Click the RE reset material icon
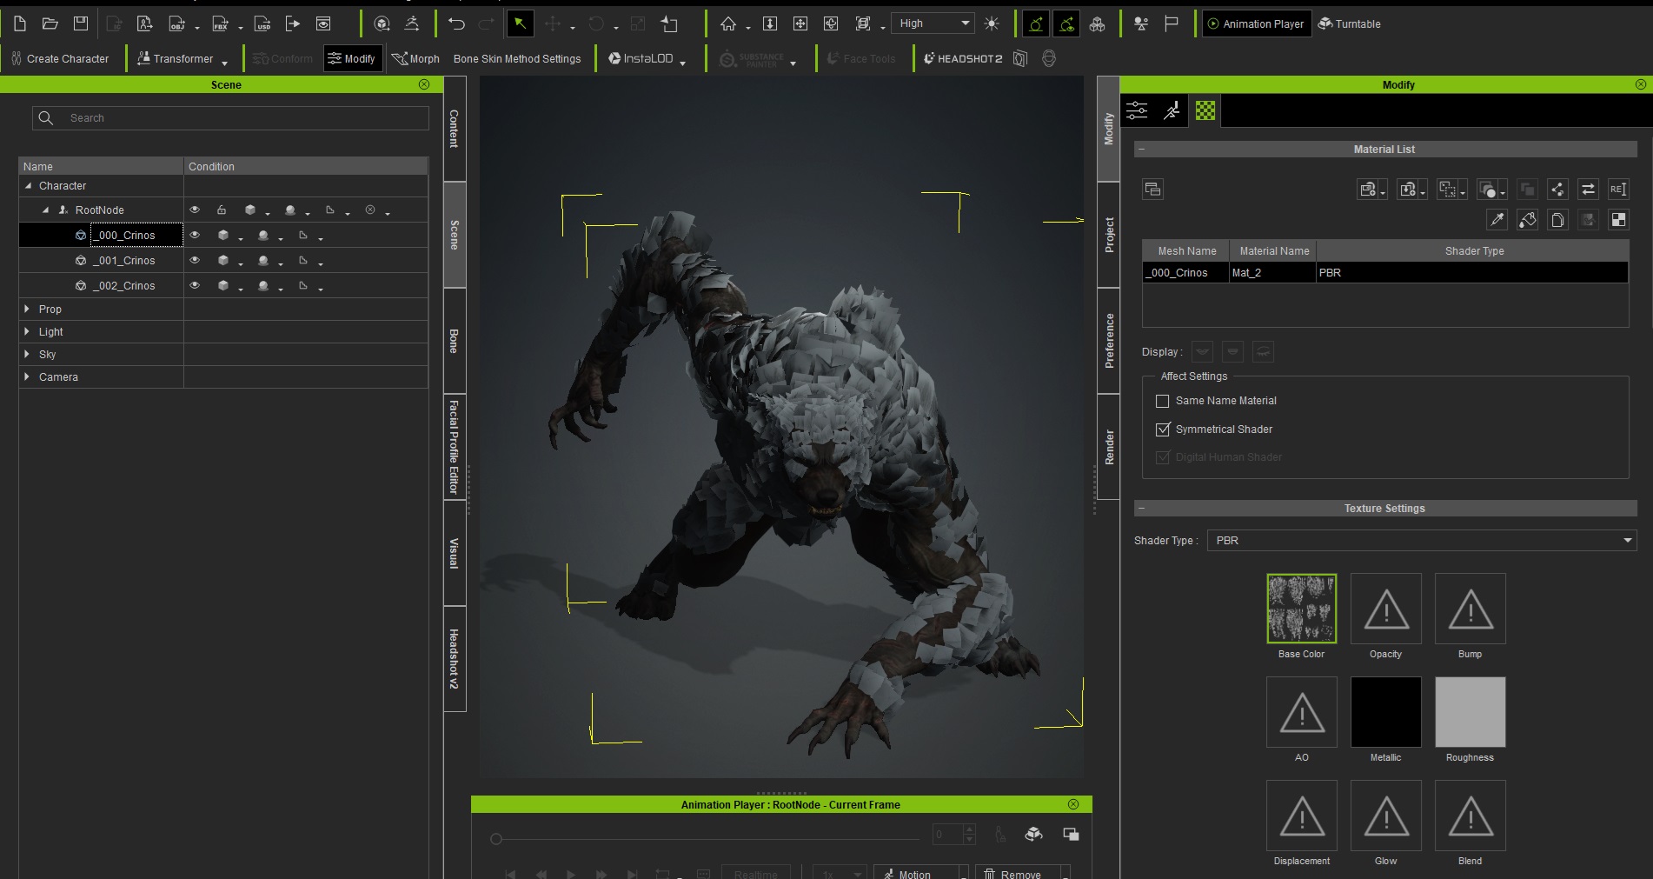 (1617, 190)
